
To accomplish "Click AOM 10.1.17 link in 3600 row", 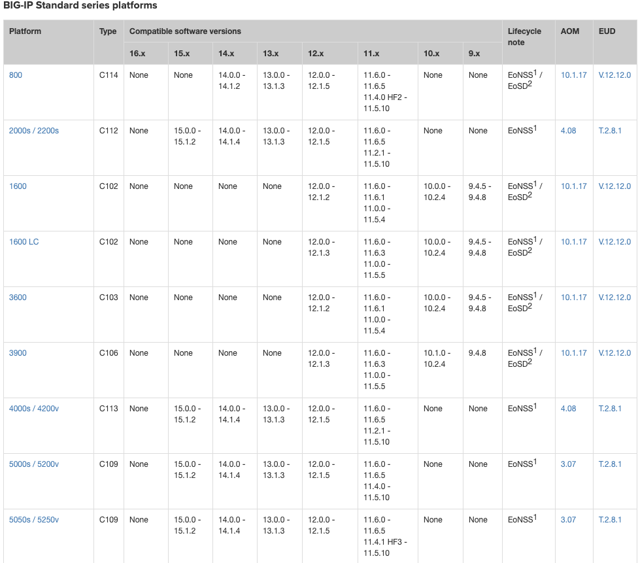I will coord(574,297).
